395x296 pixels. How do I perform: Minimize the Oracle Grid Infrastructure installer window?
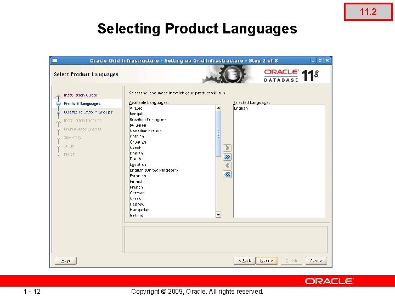click(x=313, y=61)
